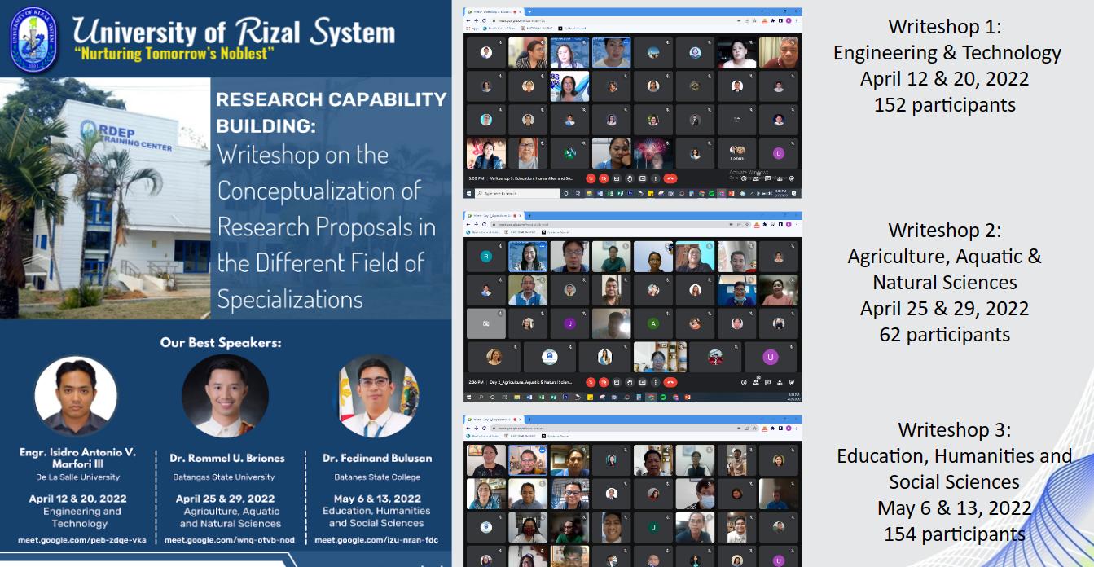Show people list in Day 2 Agriculture Meet

tap(756, 382)
